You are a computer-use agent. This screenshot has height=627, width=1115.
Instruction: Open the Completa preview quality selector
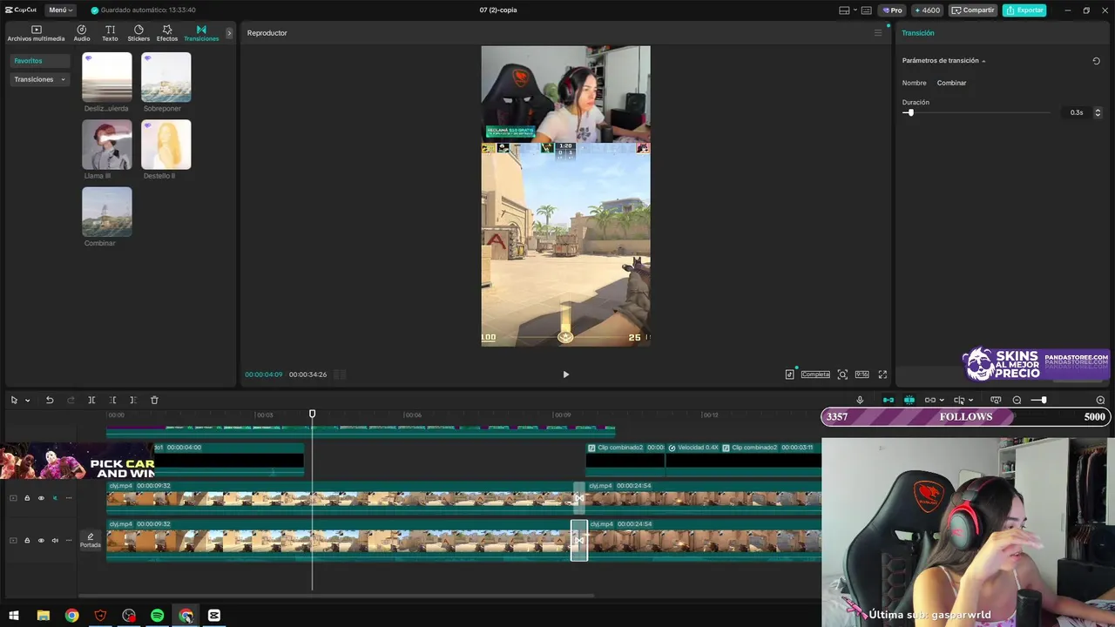(815, 374)
